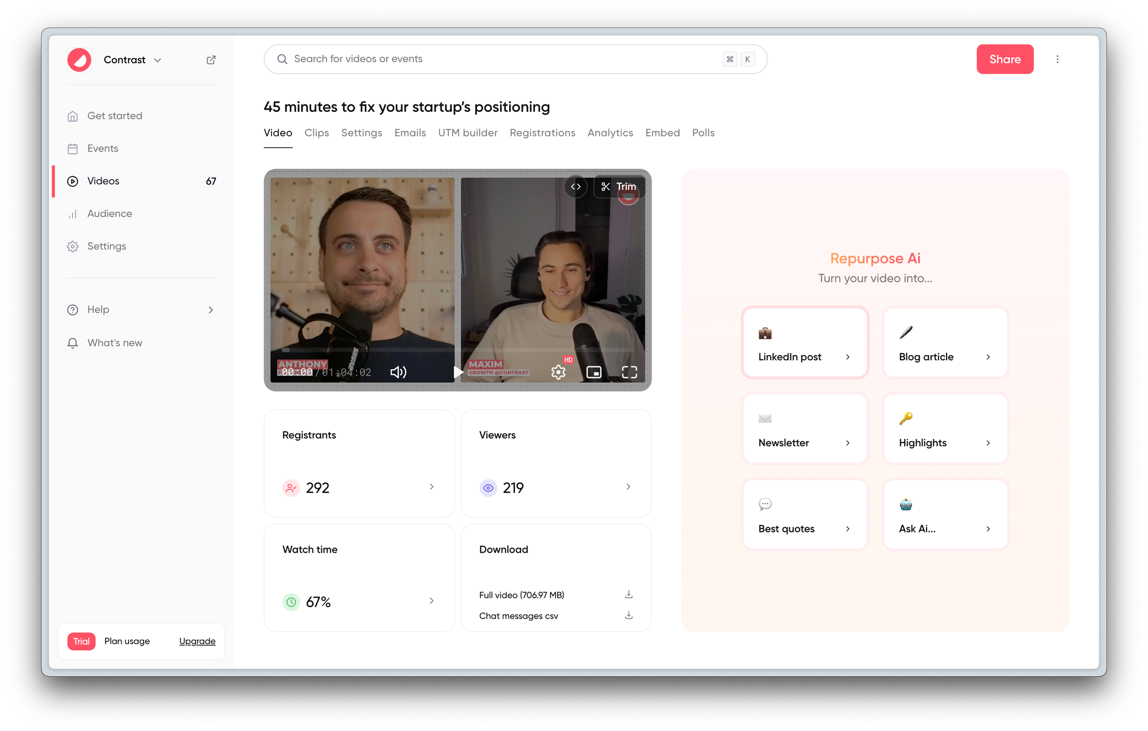
Task: Toggle HD quality indicator on video
Action: tap(567, 360)
